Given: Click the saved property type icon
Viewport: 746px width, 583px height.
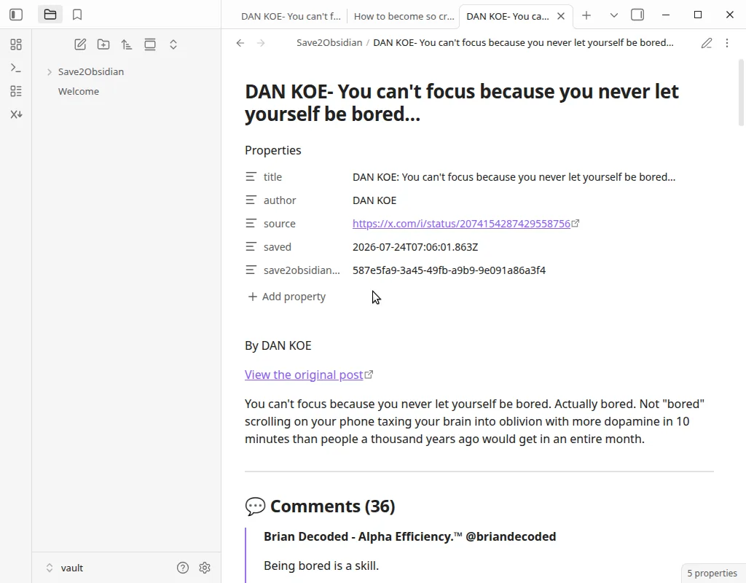Looking at the screenshot, I should (251, 246).
